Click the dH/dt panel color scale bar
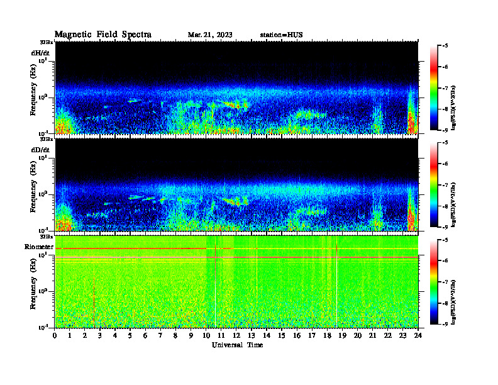Screen dimensions: 498x385 point(433,88)
